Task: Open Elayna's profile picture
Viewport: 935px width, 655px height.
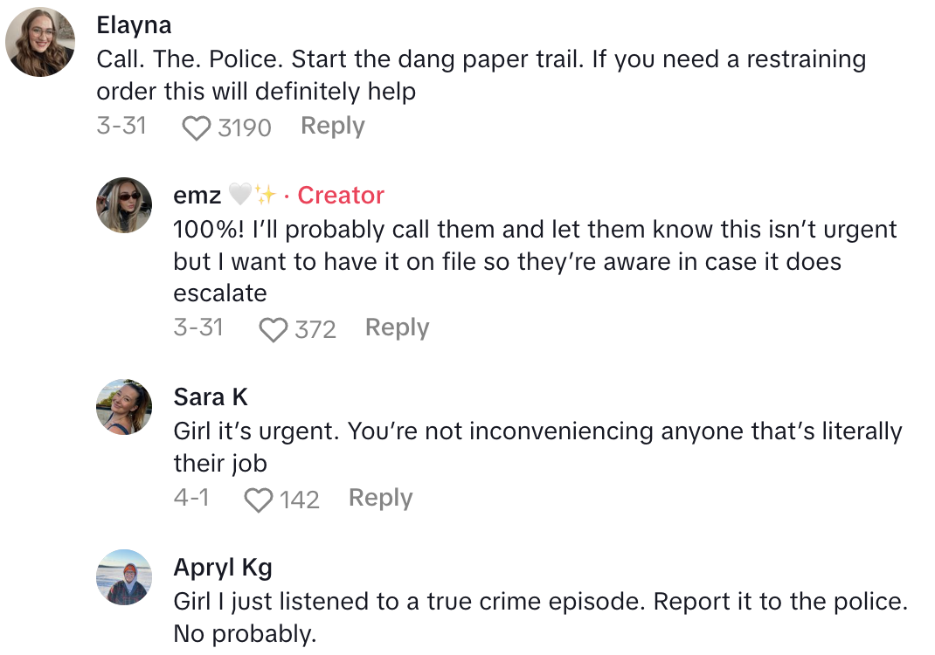Action: (x=40, y=42)
